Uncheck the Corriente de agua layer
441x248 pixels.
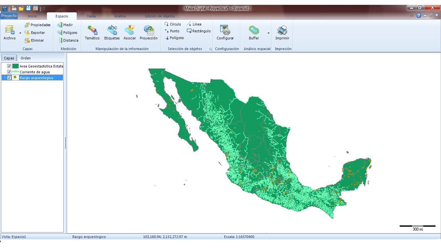(9, 72)
